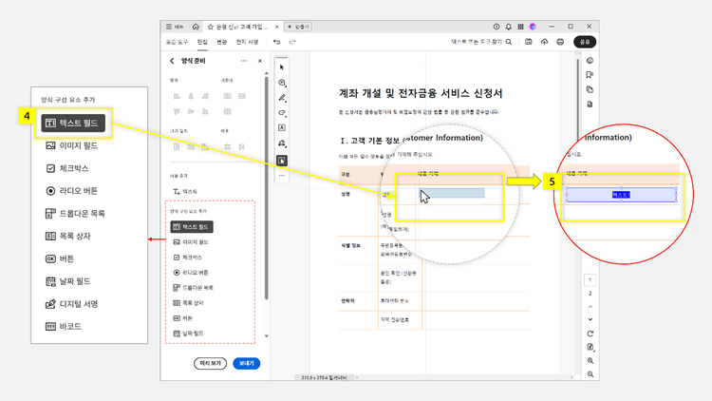Open the copy pages icon in the right rail
The image size is (712, 401).
[x=590, y=89]
